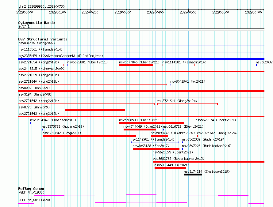The height and width of the screenshot is (207, 273).
Task: Open nsv3534347 (Chaisson2019) entry
Action: 53,120
